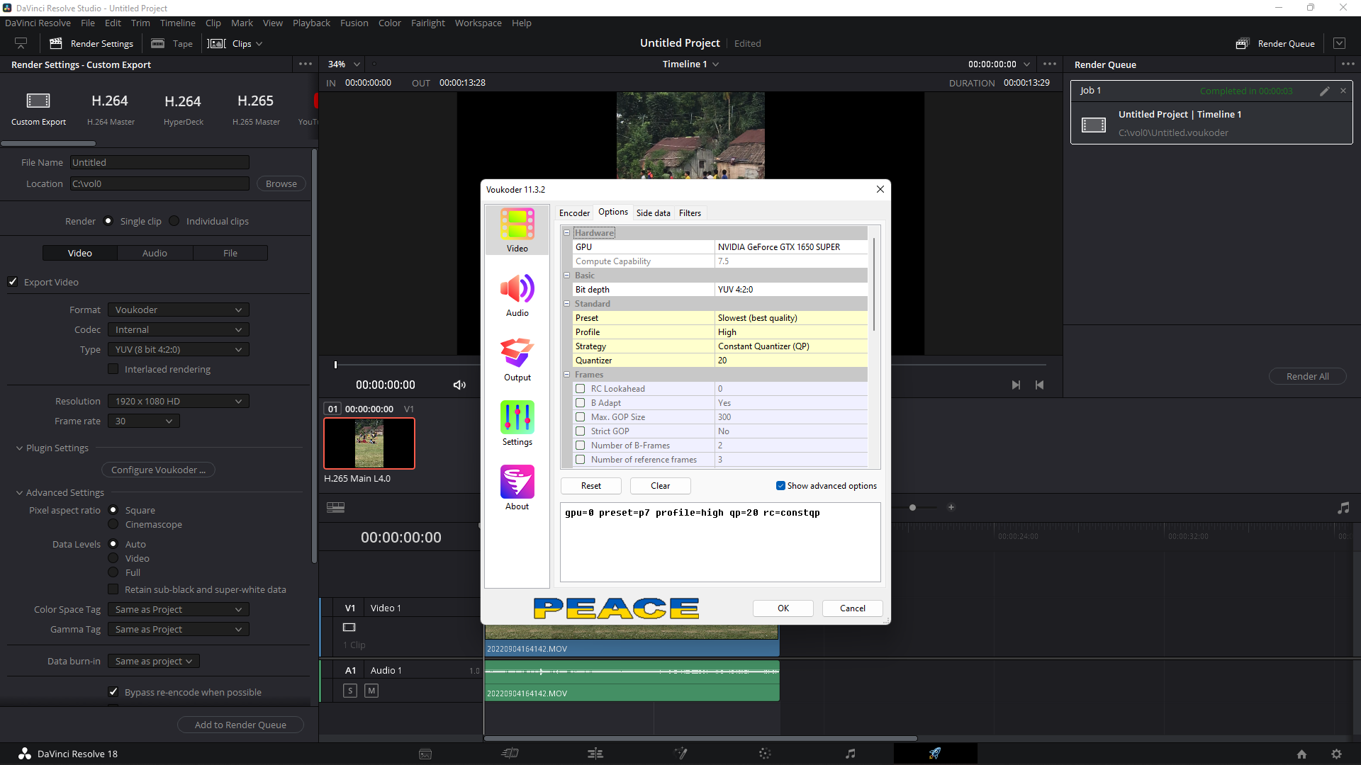
Task: Open the Audio section in Voukoder
Action: pos(517,295)
